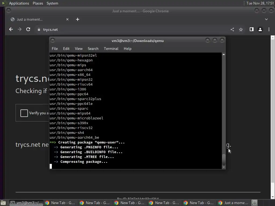This screenshot has height=206, width=275.
Task: Click the line 'usr/bin/qemu-sparc32plus'
Action: tap(75, 99)
